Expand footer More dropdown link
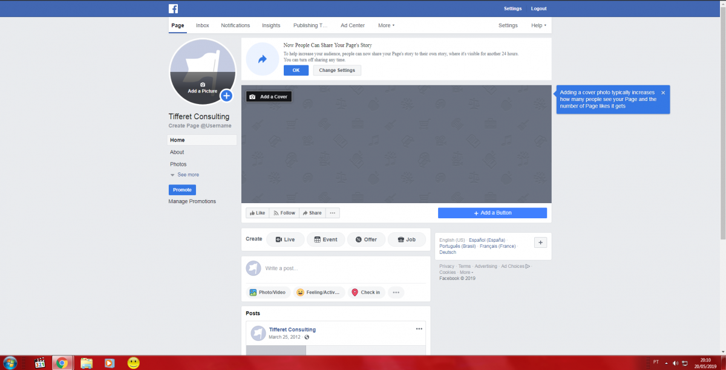 click(466, 272)
